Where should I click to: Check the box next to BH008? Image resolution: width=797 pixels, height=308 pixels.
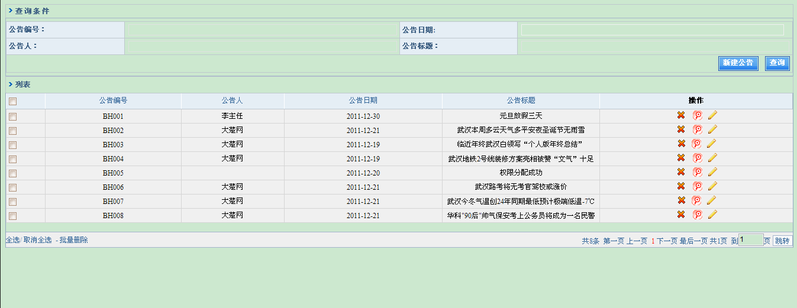pyautogui.click(x=13, y=216)
